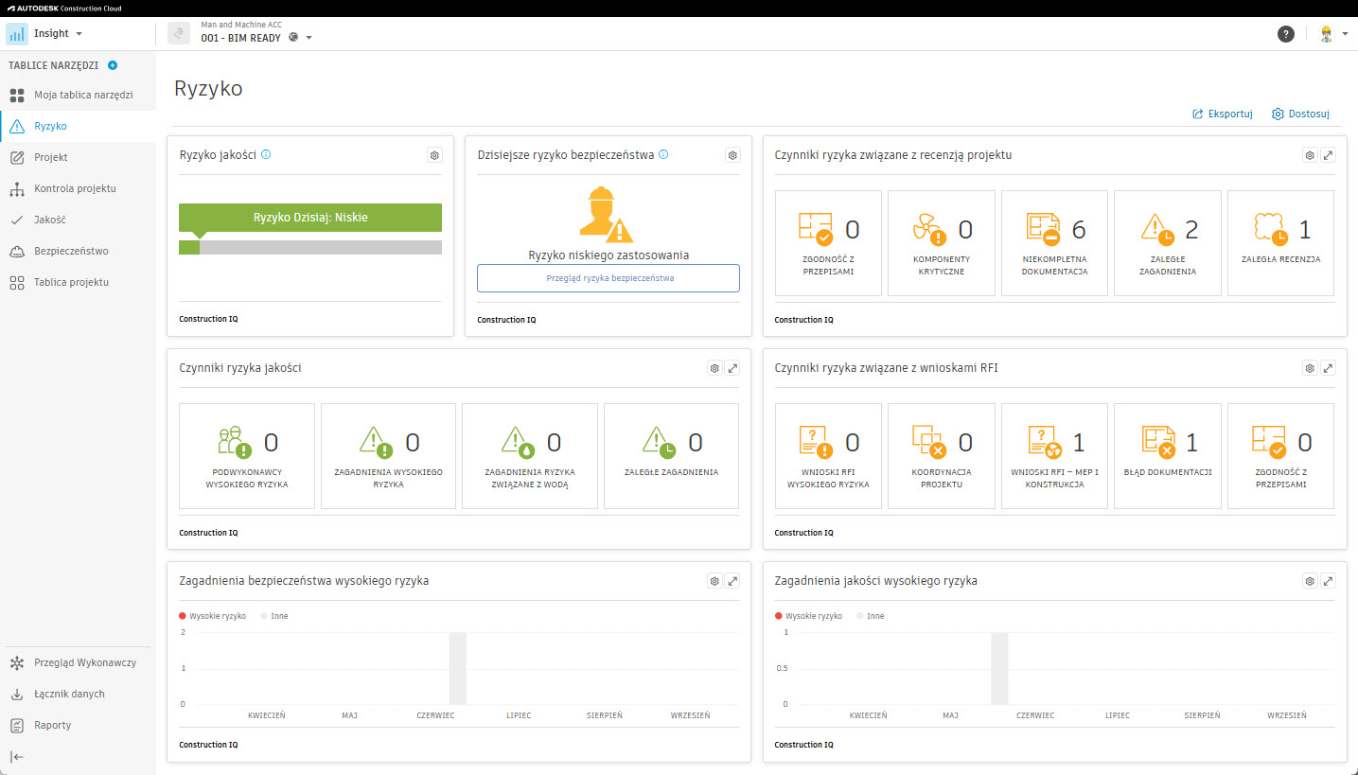Collapse the left sidebar with the arrow icon
The height and width of the screenshot is (775, 1358).
(x=17, y=756)
